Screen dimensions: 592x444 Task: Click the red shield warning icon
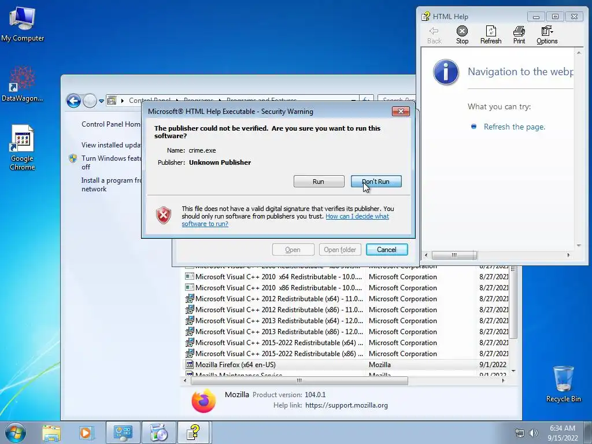click(x=164, y=215)
